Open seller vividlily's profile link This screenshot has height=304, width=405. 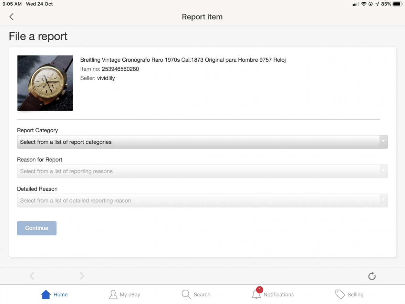(x=106, y=78)
